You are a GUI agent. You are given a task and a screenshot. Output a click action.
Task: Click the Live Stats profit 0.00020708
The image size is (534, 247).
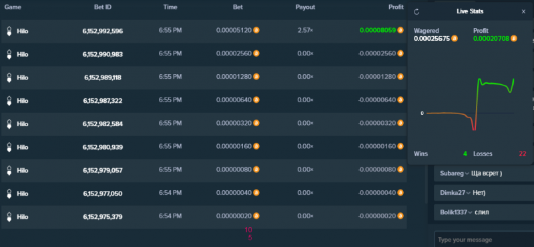491,39
